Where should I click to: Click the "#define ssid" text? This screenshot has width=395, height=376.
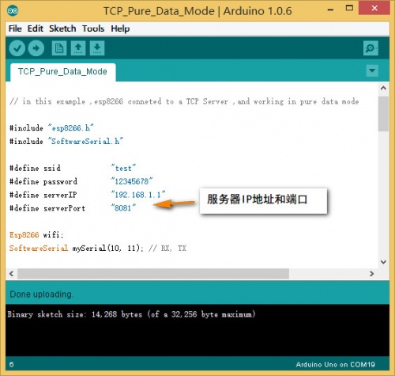35,168
